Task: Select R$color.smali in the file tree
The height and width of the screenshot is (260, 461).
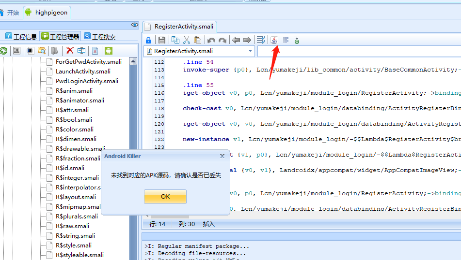Action: pyautogui.click(x=75, y=130)
